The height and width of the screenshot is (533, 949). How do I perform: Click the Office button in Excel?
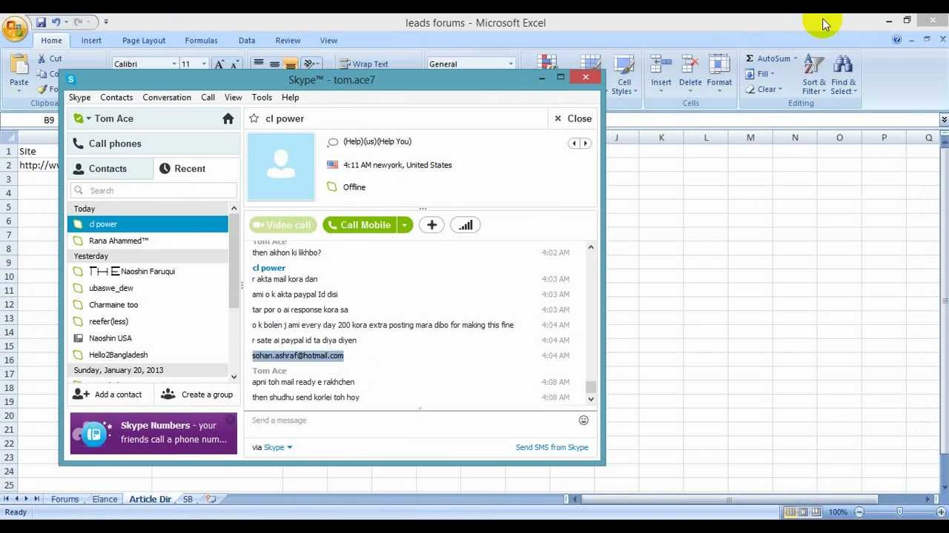pos(13,28)
